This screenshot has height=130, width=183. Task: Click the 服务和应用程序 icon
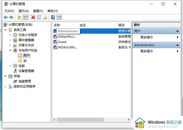pos(10,86)
